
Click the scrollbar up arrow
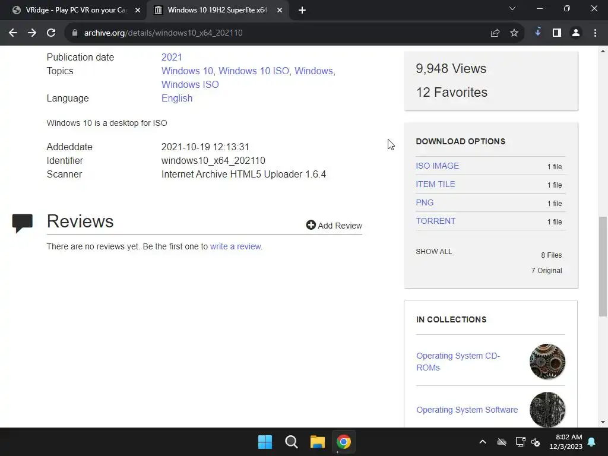[603, 51]
